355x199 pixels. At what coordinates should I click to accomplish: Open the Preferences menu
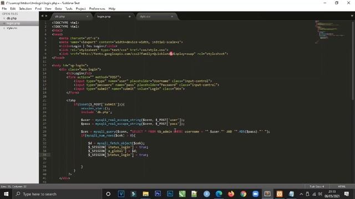point(97,9)
